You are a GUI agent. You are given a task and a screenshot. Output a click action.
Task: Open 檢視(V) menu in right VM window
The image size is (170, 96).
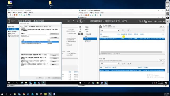[97, 13]
